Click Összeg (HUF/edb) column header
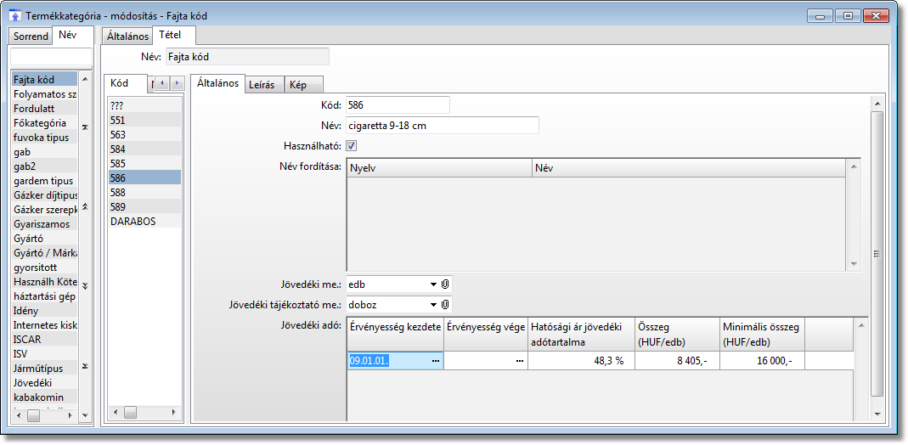Image resolution: width=908 pixels, height=445 pixels. (678, 335)
